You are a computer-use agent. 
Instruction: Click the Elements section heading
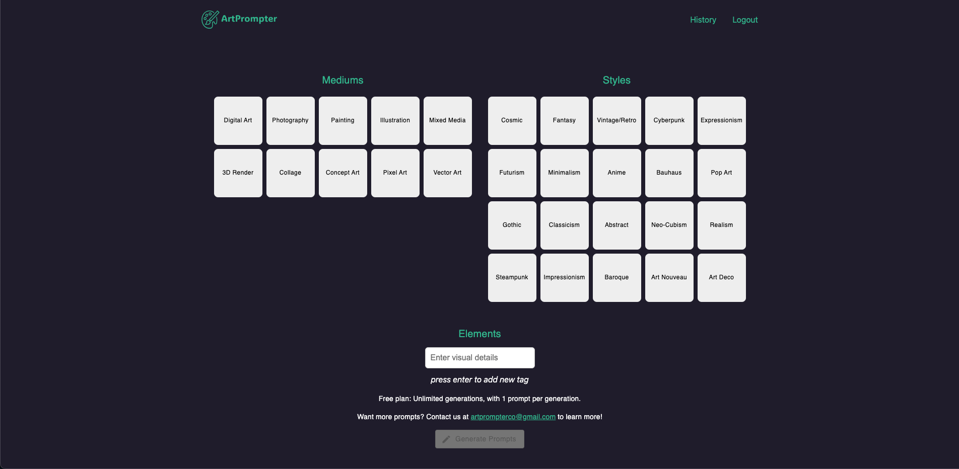(479, 334)
